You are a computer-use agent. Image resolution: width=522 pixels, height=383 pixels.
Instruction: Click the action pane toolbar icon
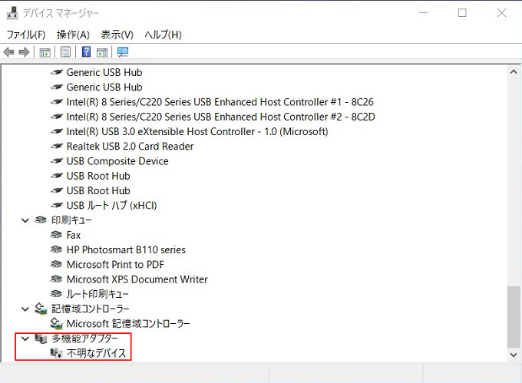(x=102, y=52)
